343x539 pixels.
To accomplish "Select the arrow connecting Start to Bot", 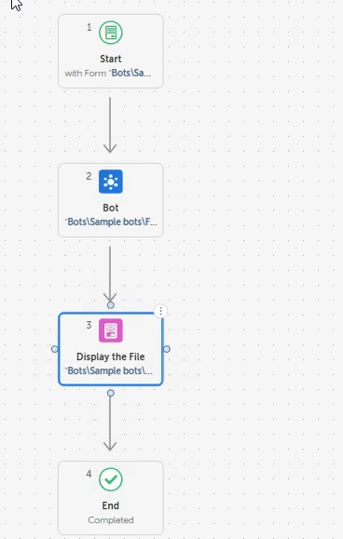I will point(110,125).
